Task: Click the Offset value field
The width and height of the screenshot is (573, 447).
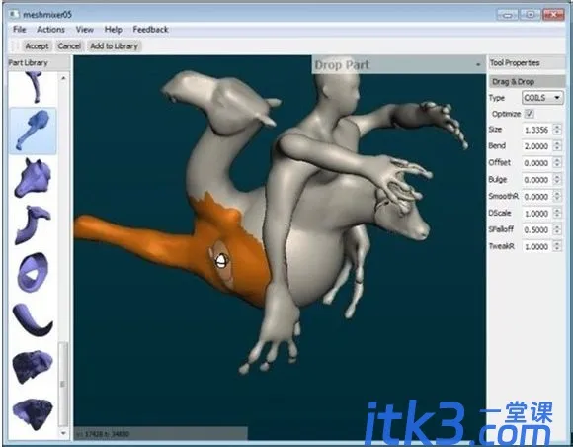Action: 536,163
